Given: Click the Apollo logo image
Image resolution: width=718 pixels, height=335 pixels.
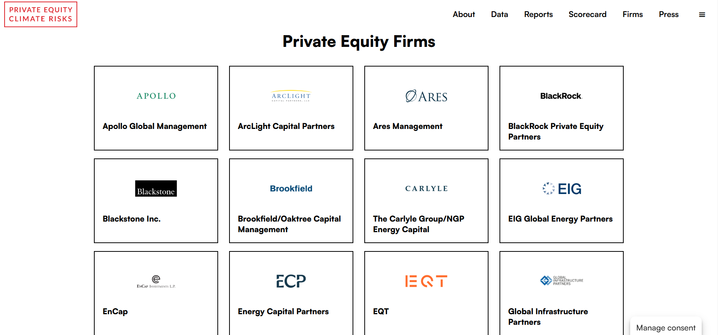Looking at the screenshot, I should coord(156,96).
